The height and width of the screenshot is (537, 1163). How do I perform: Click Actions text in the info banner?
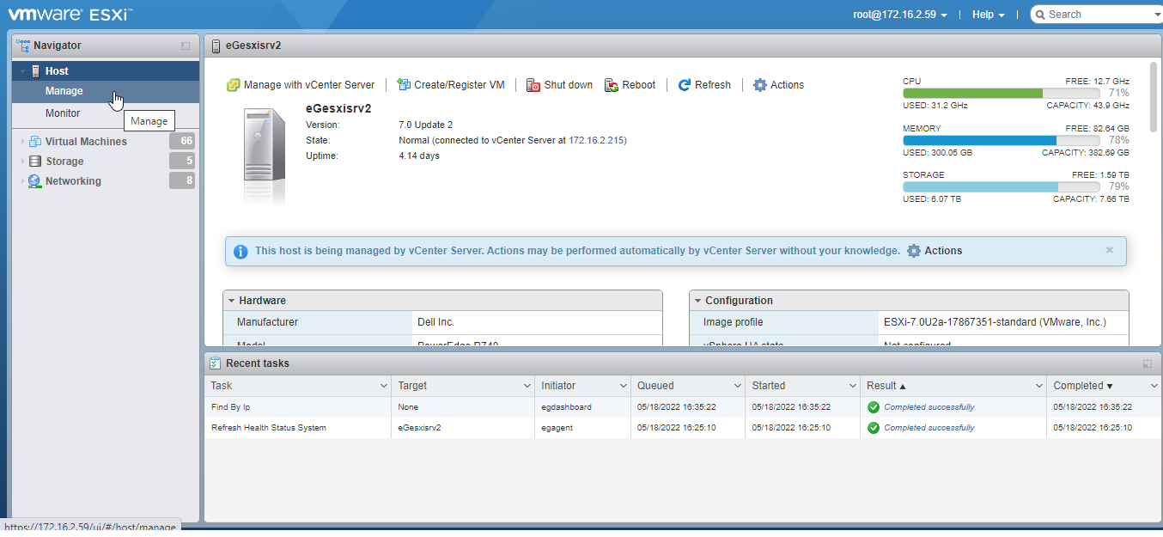[943, 251]
